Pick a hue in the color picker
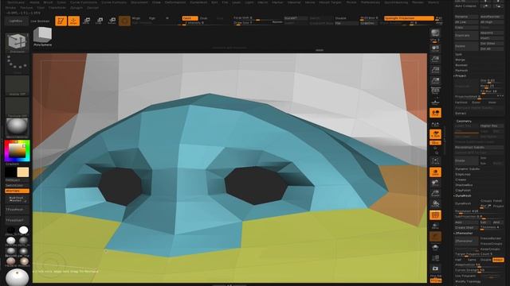510x286 pixels. (17, 151)
